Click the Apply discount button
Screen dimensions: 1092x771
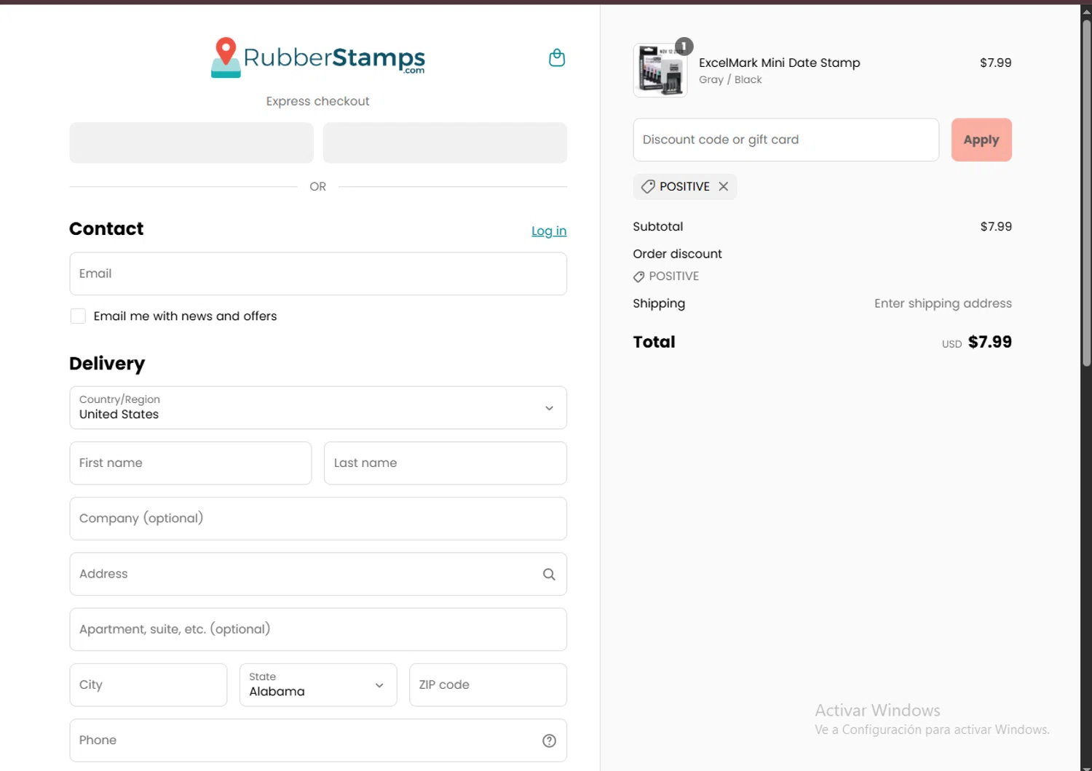pyautogui.click(x=981, y=140)
